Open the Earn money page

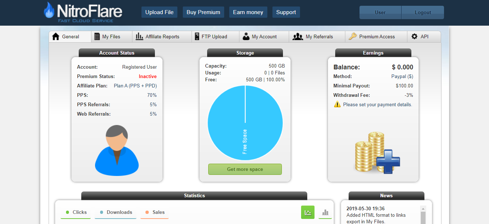point(248,12)
